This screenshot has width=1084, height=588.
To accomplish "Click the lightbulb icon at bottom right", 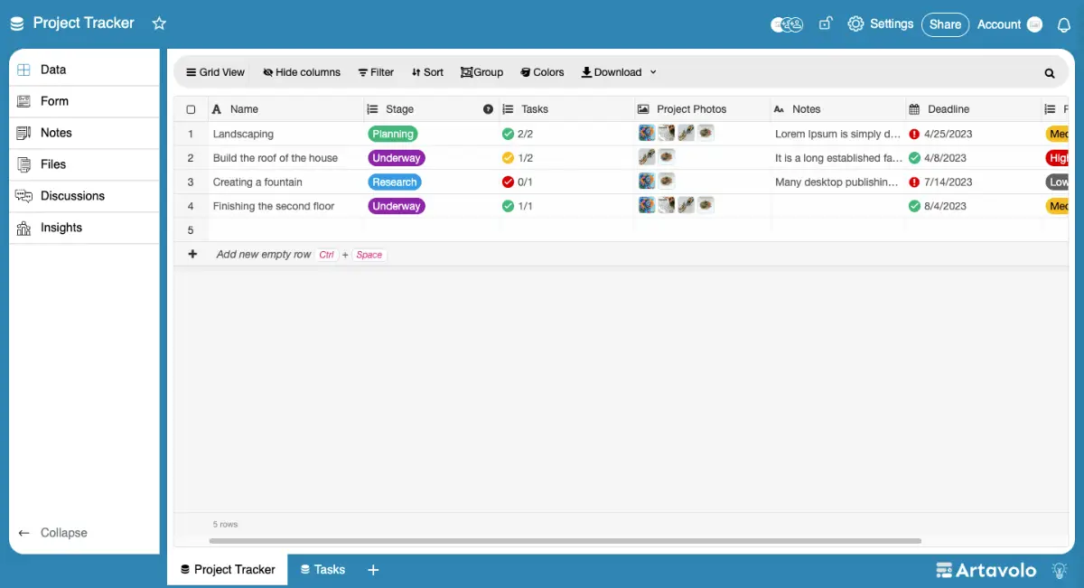I will point(1060,570).
